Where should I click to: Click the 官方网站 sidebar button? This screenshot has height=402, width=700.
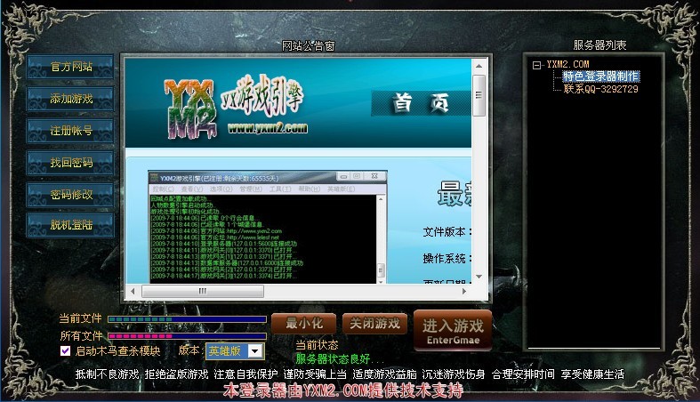click(x=71, y=67)
